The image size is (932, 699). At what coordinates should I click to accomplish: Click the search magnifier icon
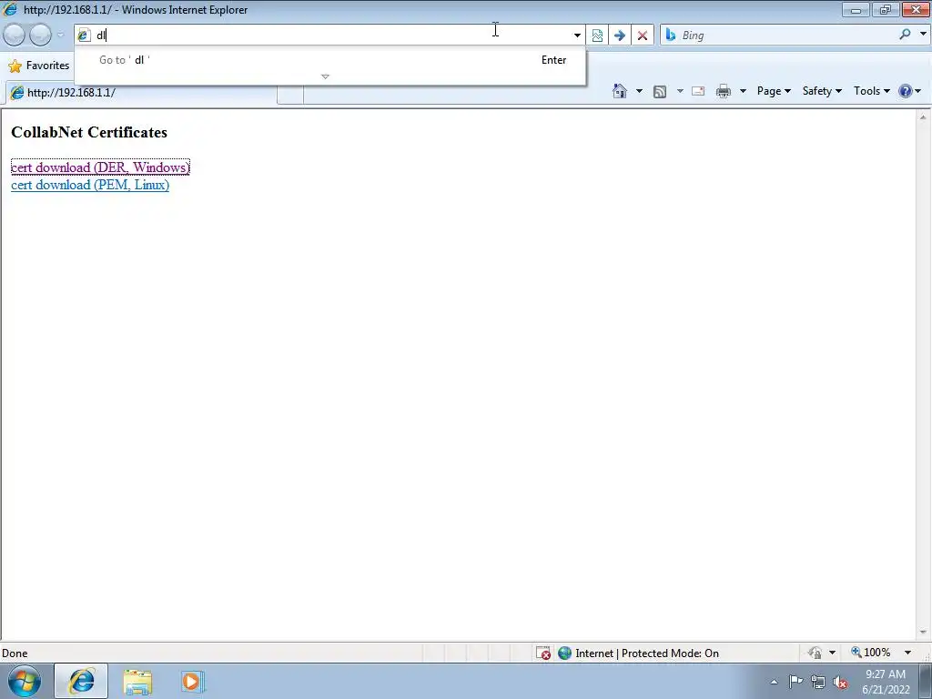coord(905,35)
